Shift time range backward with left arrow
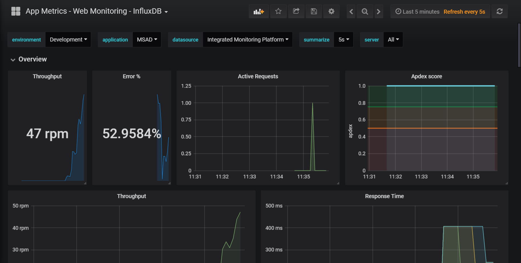The height and width of the screenshot is (263, 521). point(351,11)
